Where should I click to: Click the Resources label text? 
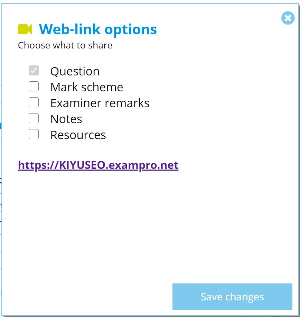point(78,135)
